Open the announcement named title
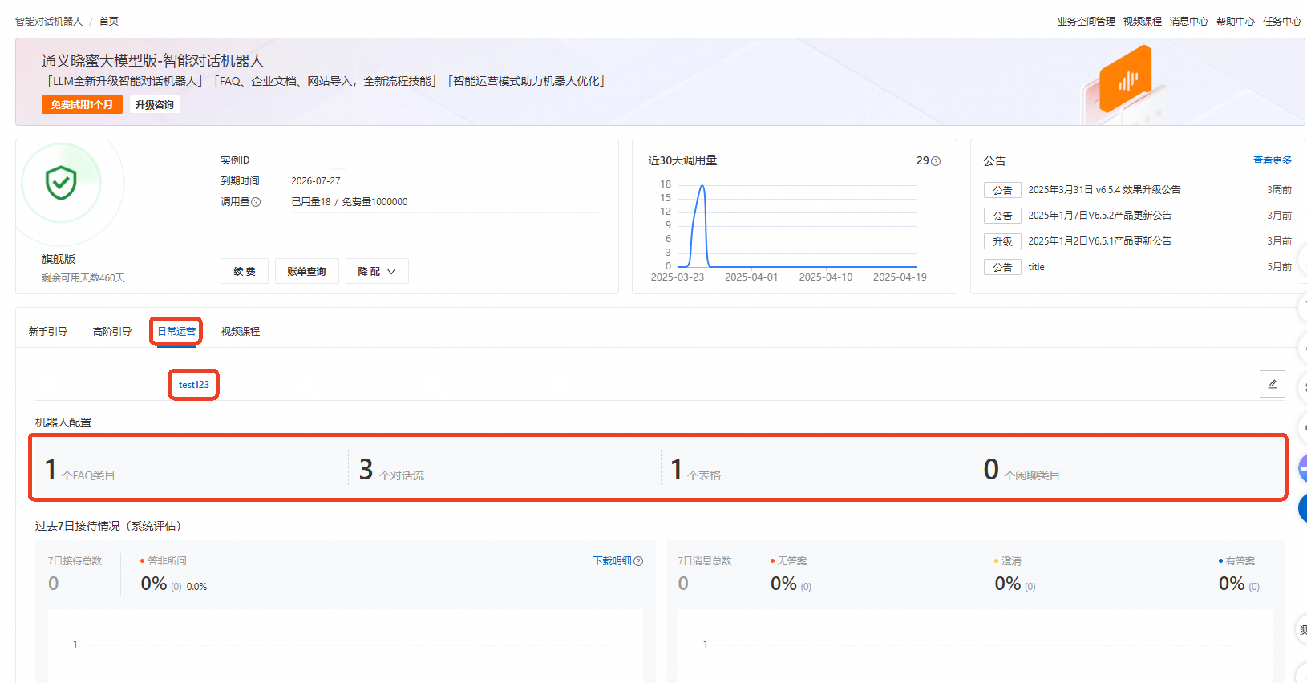Image resolution: width=1307 pixels, height=683 pixels. 1036,267
